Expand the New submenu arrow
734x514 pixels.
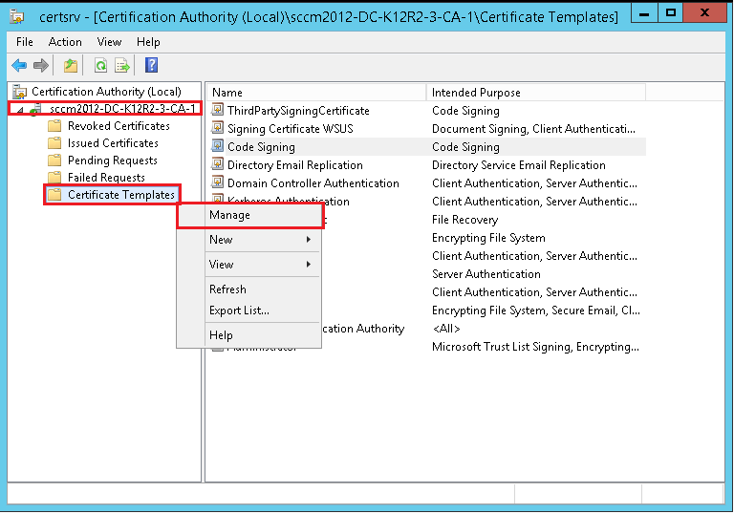pos(309,240)
